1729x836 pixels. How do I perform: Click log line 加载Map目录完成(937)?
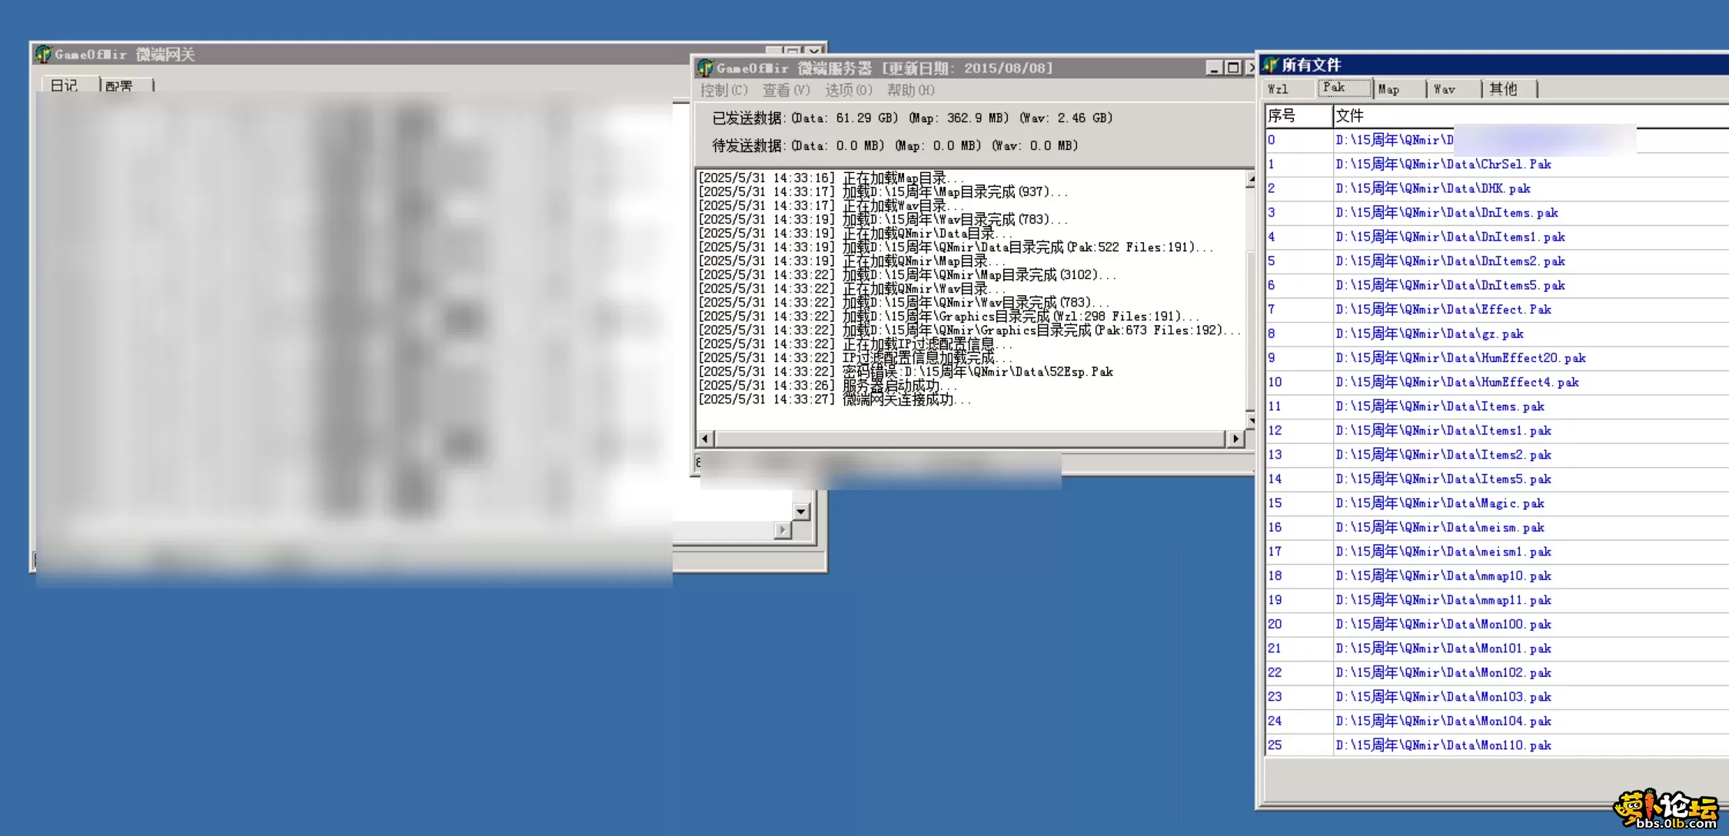click(883, 192)
